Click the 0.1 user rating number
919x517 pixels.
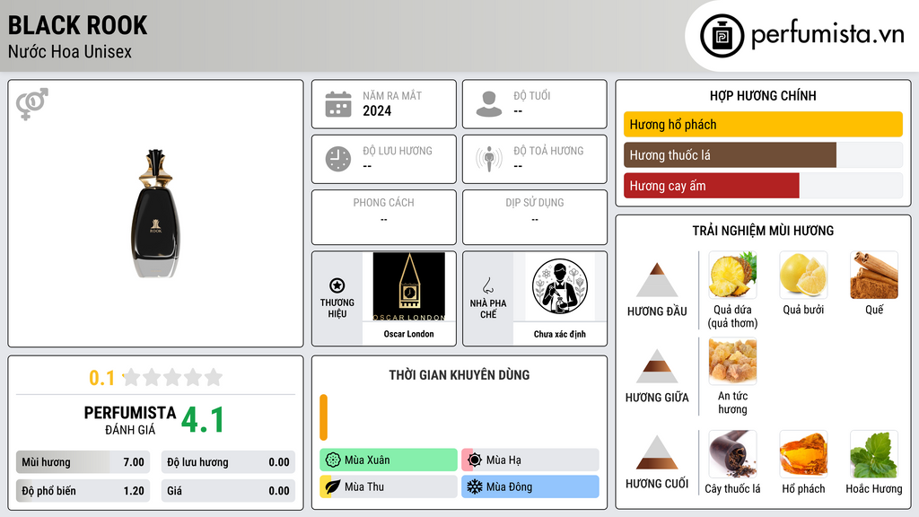click(102, 378)
